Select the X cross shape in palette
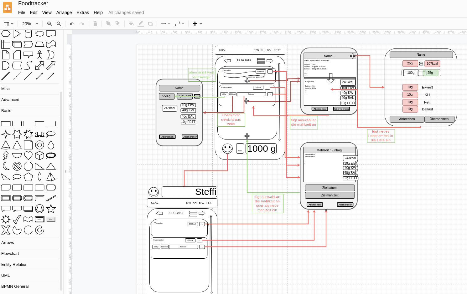 tap(6, 230)
